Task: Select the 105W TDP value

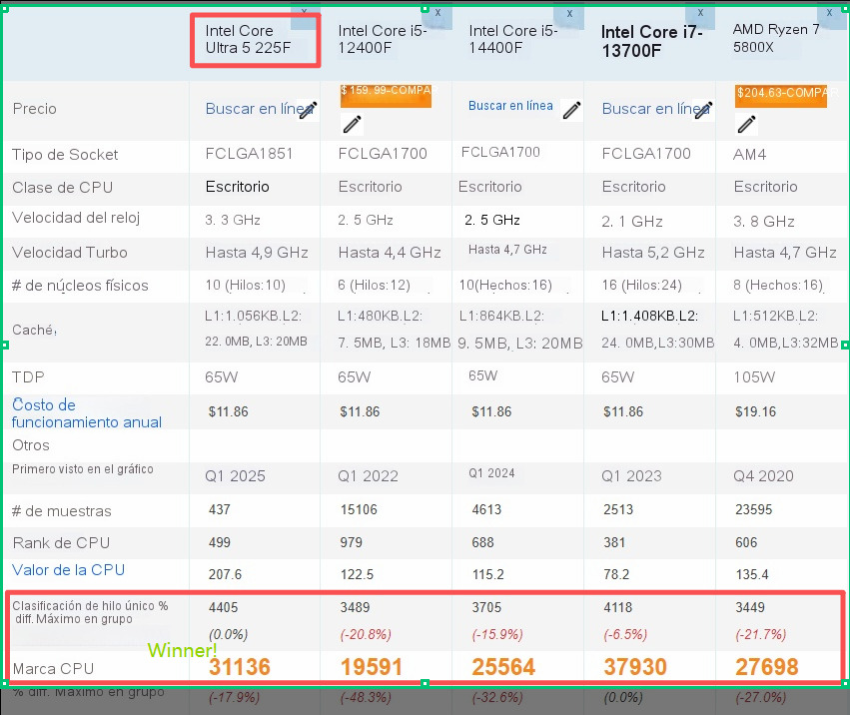Action: pyautogui.click(x=754, y=377)
